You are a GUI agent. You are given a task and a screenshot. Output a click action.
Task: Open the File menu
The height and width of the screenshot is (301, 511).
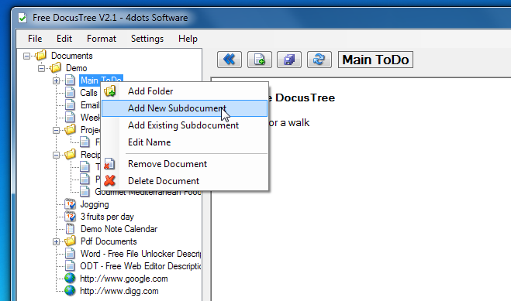(x=35, y=39)
